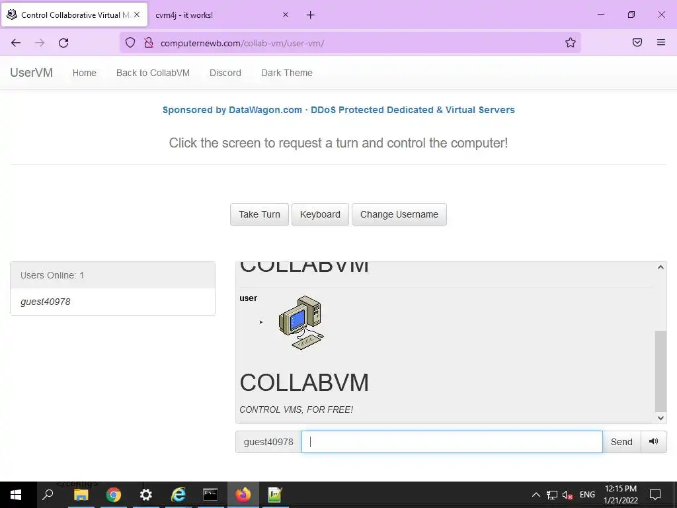Click the insecure connection padlock icon

pos(149,42)
